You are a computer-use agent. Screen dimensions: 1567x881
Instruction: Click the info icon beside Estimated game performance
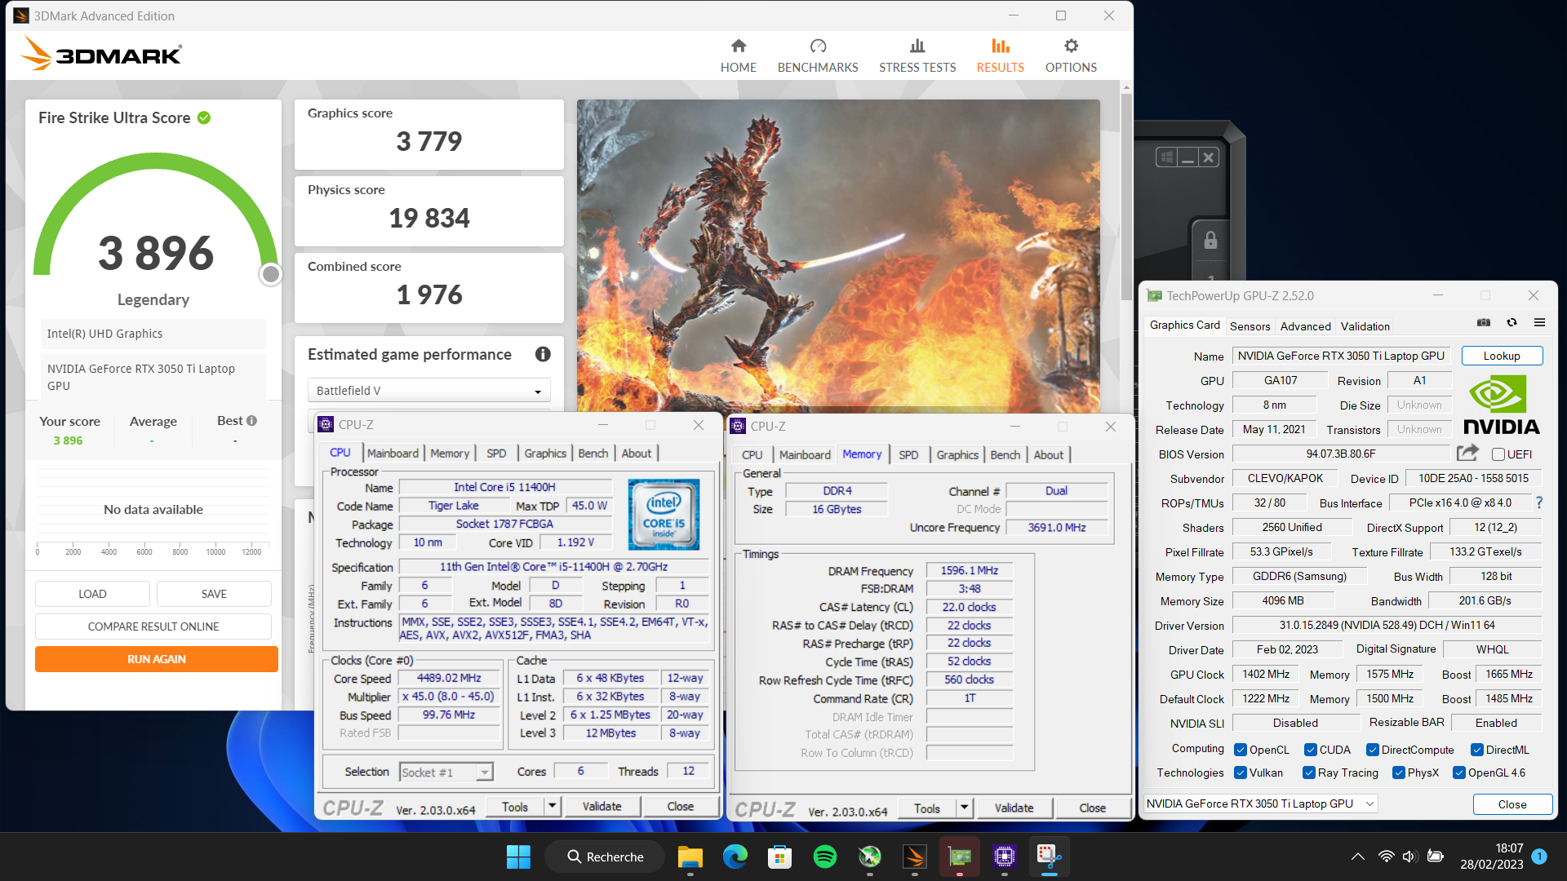543,354
